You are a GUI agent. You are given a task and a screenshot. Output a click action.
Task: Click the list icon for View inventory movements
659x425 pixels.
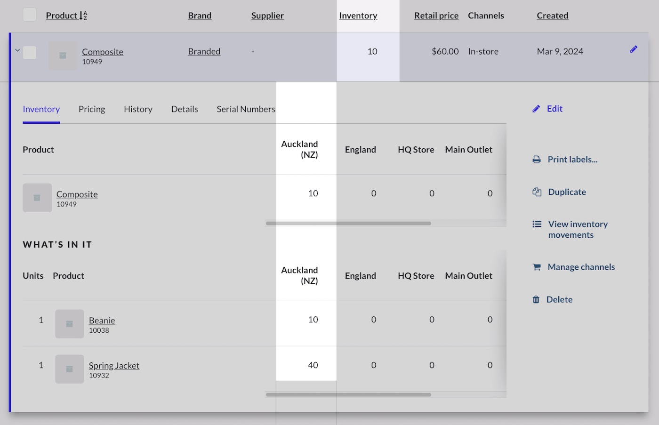tap(537, 224)
